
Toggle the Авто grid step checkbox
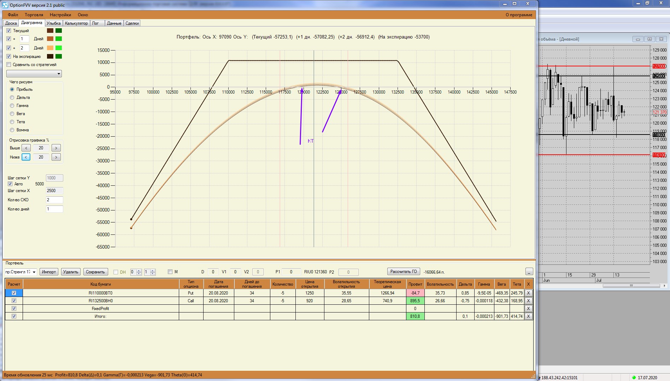click(x=10, y=184)
